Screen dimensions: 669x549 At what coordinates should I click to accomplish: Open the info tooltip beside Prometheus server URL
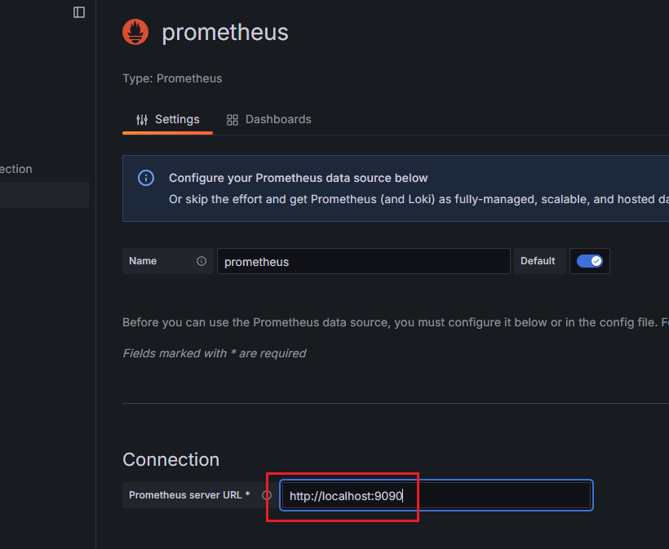coord(267,495)
